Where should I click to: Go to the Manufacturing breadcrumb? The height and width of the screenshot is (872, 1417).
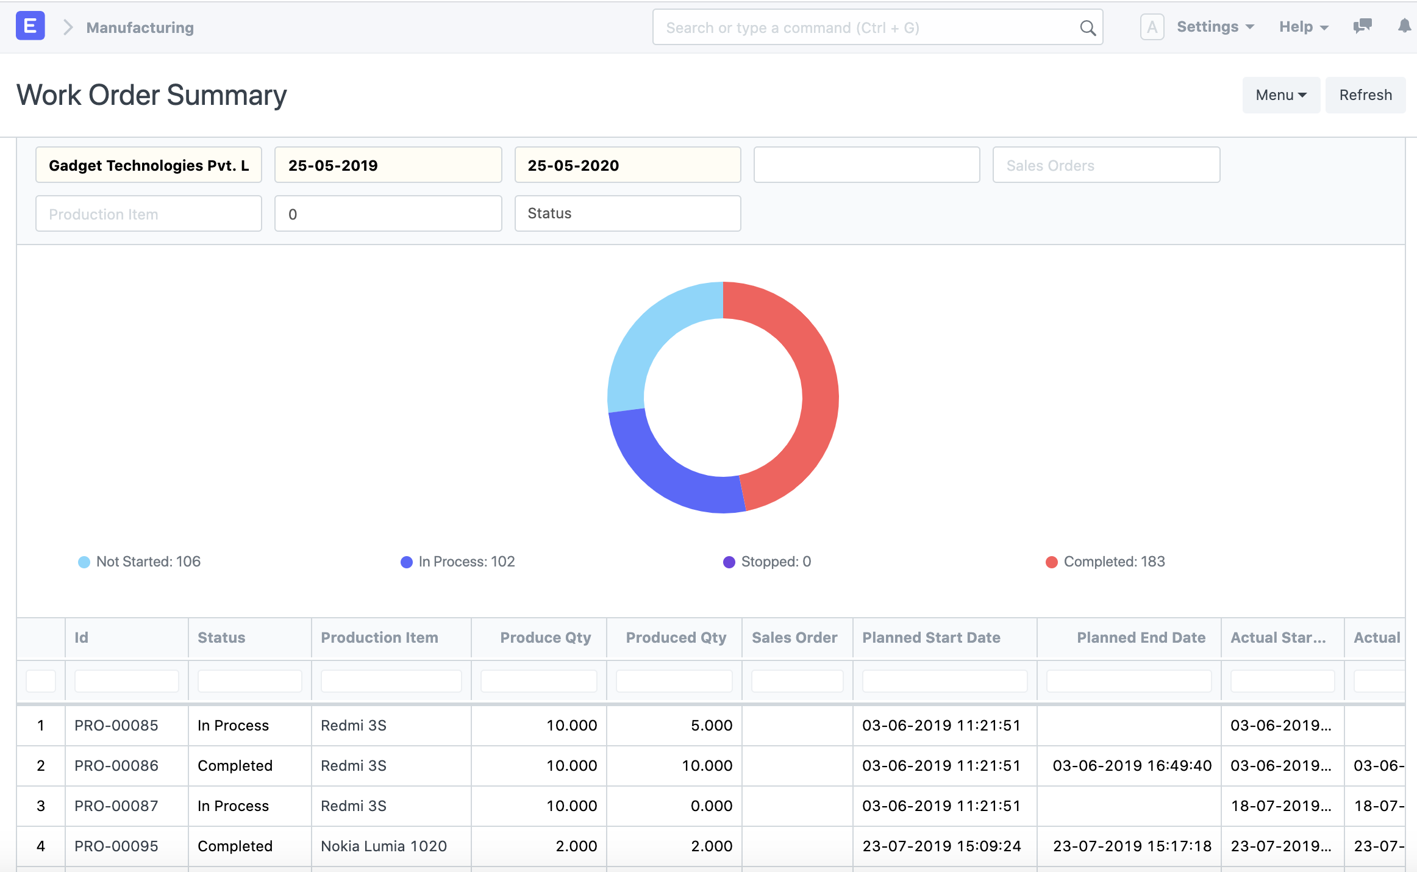(x=140, y=27)
